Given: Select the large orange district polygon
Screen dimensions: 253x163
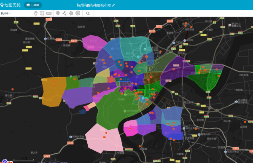Looking at the screenshot, I should pyautogui.click(x=53, y=92).
